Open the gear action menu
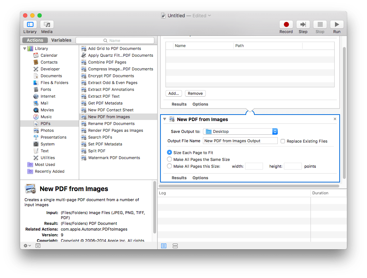 pyautogui.click(x=27, y=246)
